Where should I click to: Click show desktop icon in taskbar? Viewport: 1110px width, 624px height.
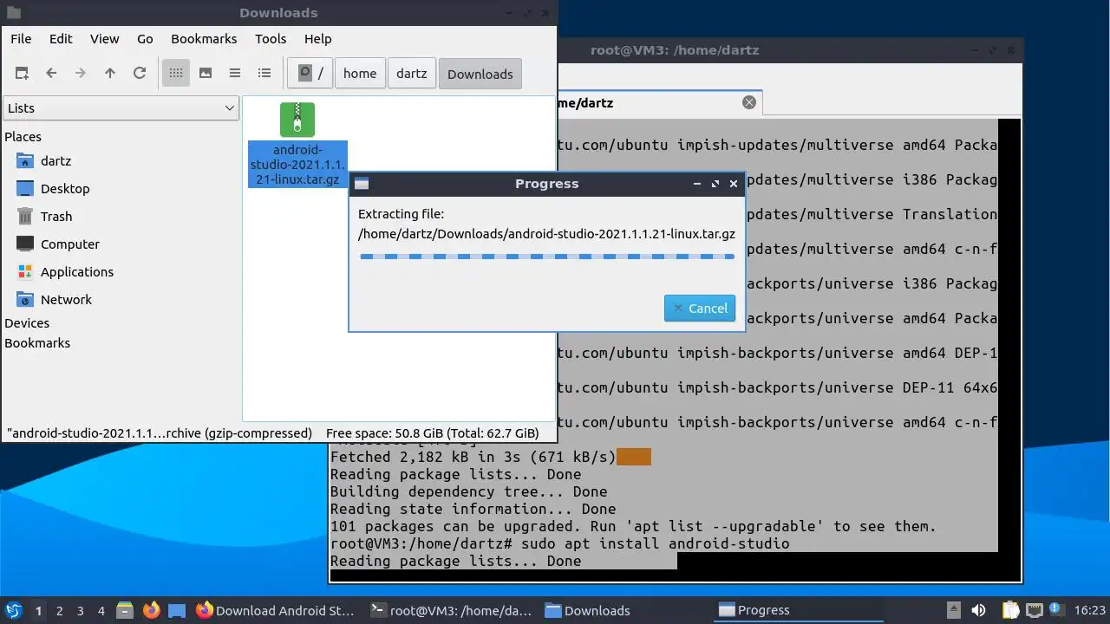(x=177, y=610)
